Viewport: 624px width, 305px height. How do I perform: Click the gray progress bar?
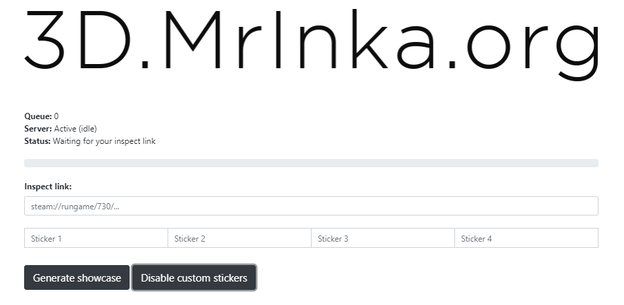point(311,163)
